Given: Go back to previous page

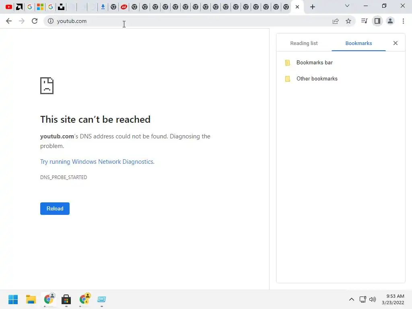Looking at the screenshot, I should tap(9, 21).
